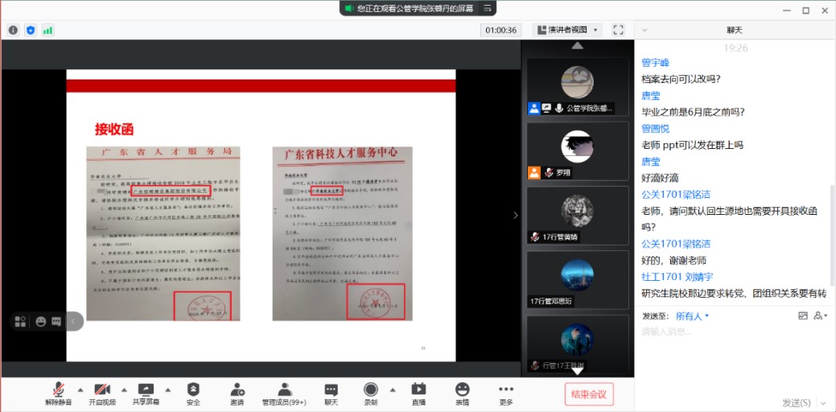Open the 所有人 recipient dropdown
This screenshot has height=412, width=836.
point(692,316)
